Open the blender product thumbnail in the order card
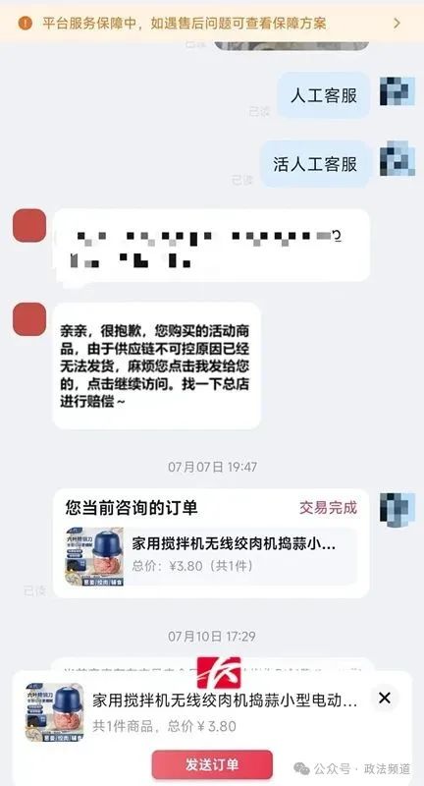The image size is (424, 786). 94,556
